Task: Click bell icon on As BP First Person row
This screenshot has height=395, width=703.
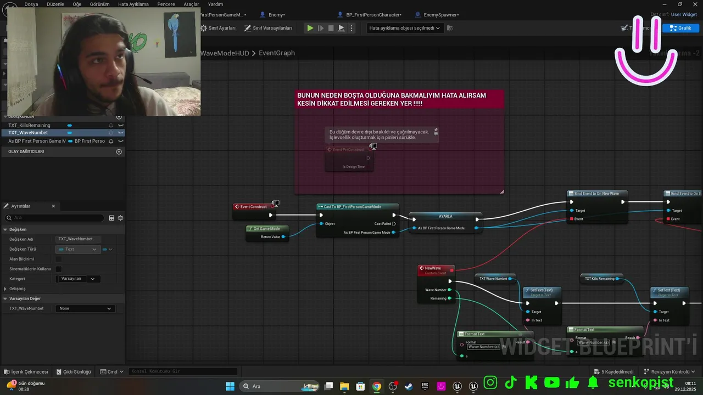Action: [111, 141]
